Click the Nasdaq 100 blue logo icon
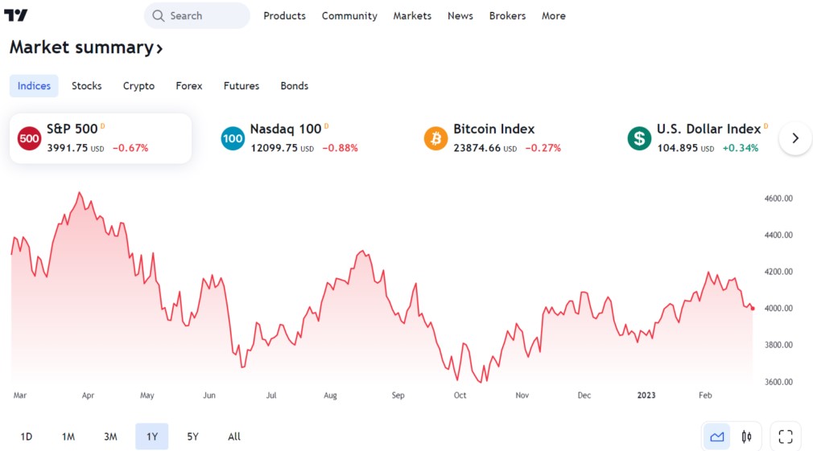This screenshot has height=451, width=813. click(x=233, y=138)
